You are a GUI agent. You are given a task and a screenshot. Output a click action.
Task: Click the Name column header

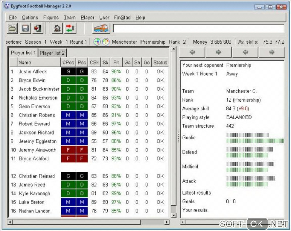click(x=39, y=62)
